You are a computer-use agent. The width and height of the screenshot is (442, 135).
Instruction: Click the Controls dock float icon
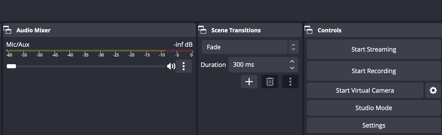[x=308, y=30]
